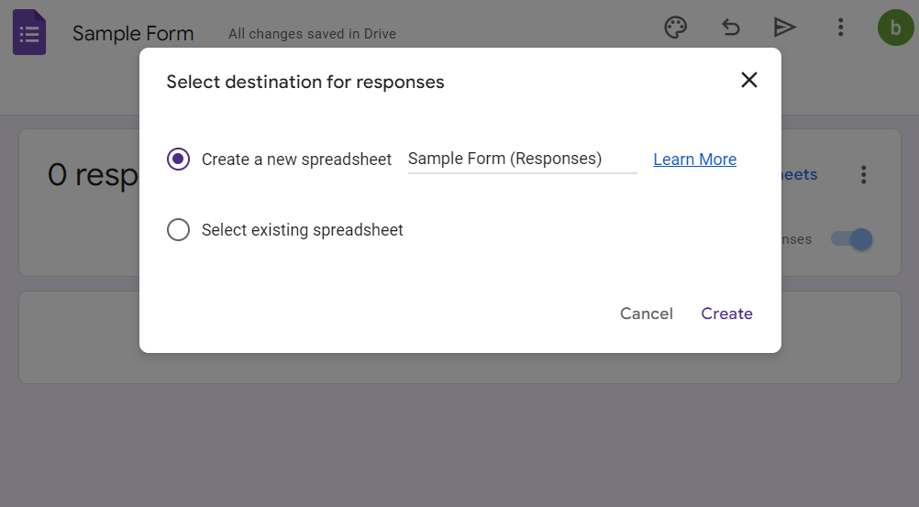The height and width of the screenshot is (507, 919).
Task: Click the Cancel button
Action: point(647,314)
